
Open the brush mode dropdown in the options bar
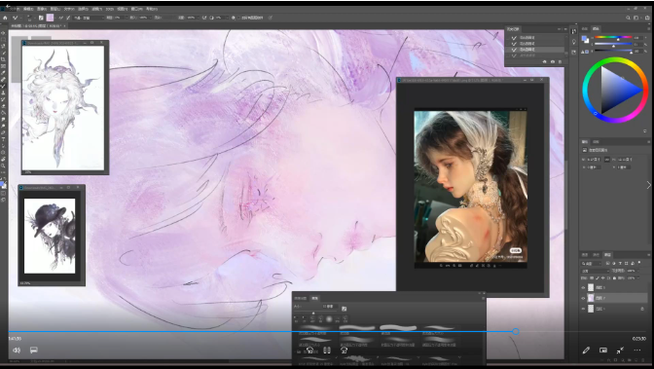[x=89, y=18]
